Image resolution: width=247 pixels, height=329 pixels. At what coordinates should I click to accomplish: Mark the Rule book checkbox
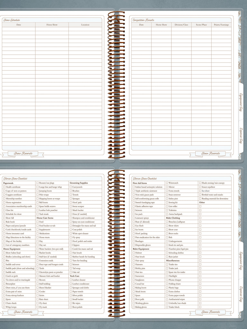tap(4, 222)
